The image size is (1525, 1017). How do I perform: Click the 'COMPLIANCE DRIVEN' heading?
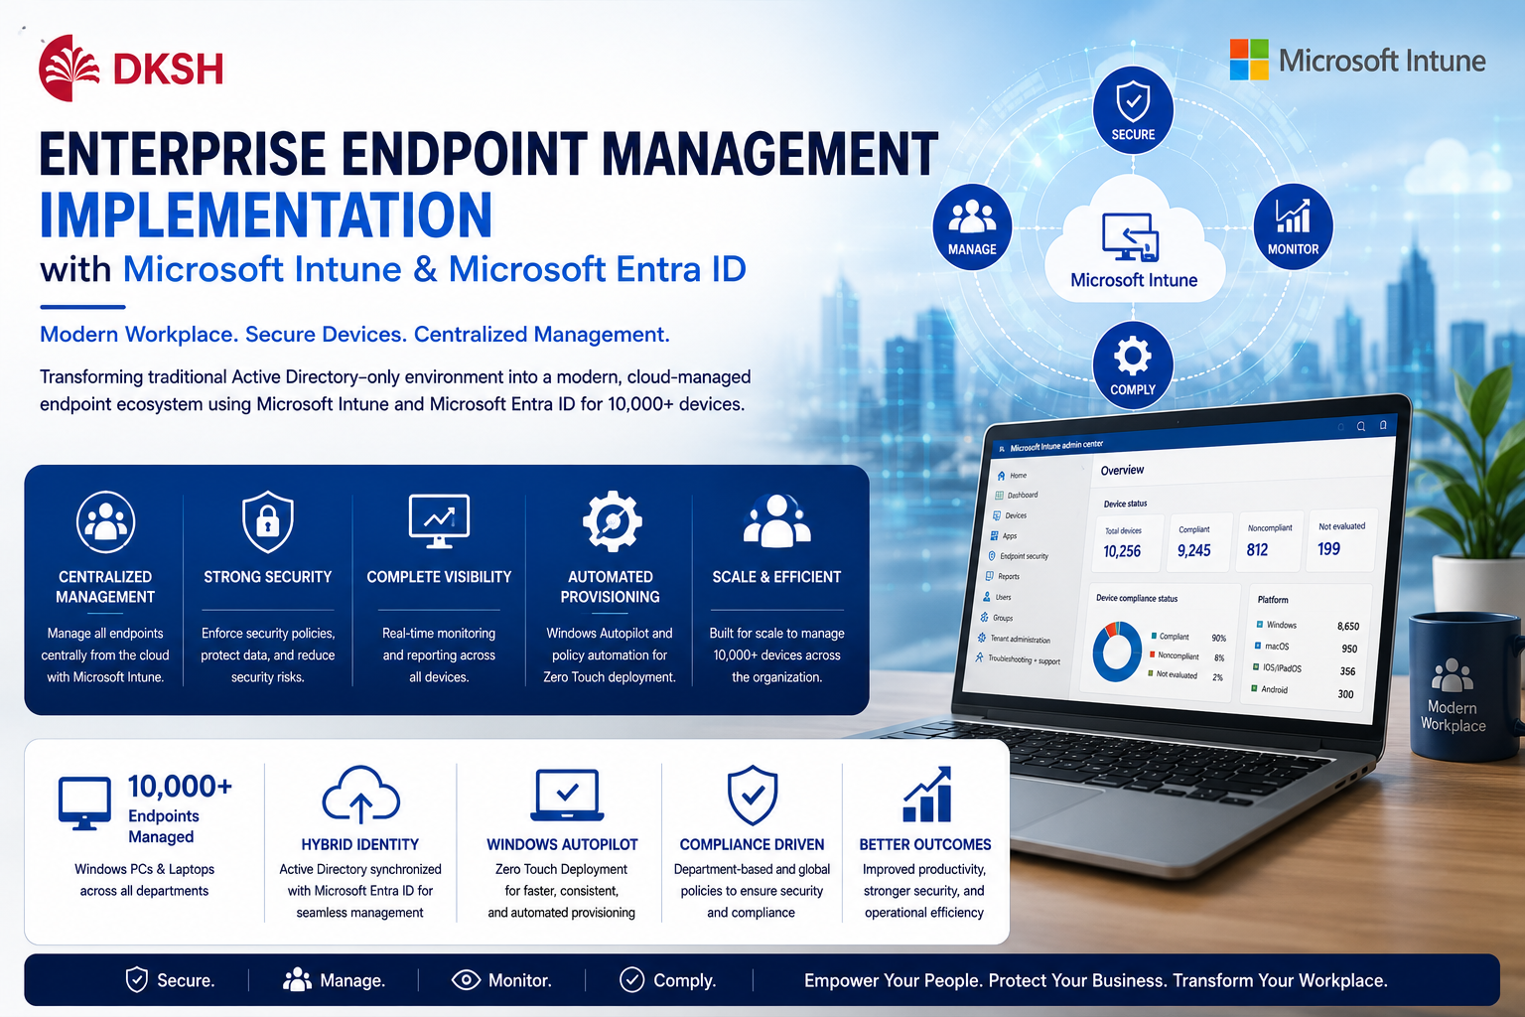click(752, 844)
